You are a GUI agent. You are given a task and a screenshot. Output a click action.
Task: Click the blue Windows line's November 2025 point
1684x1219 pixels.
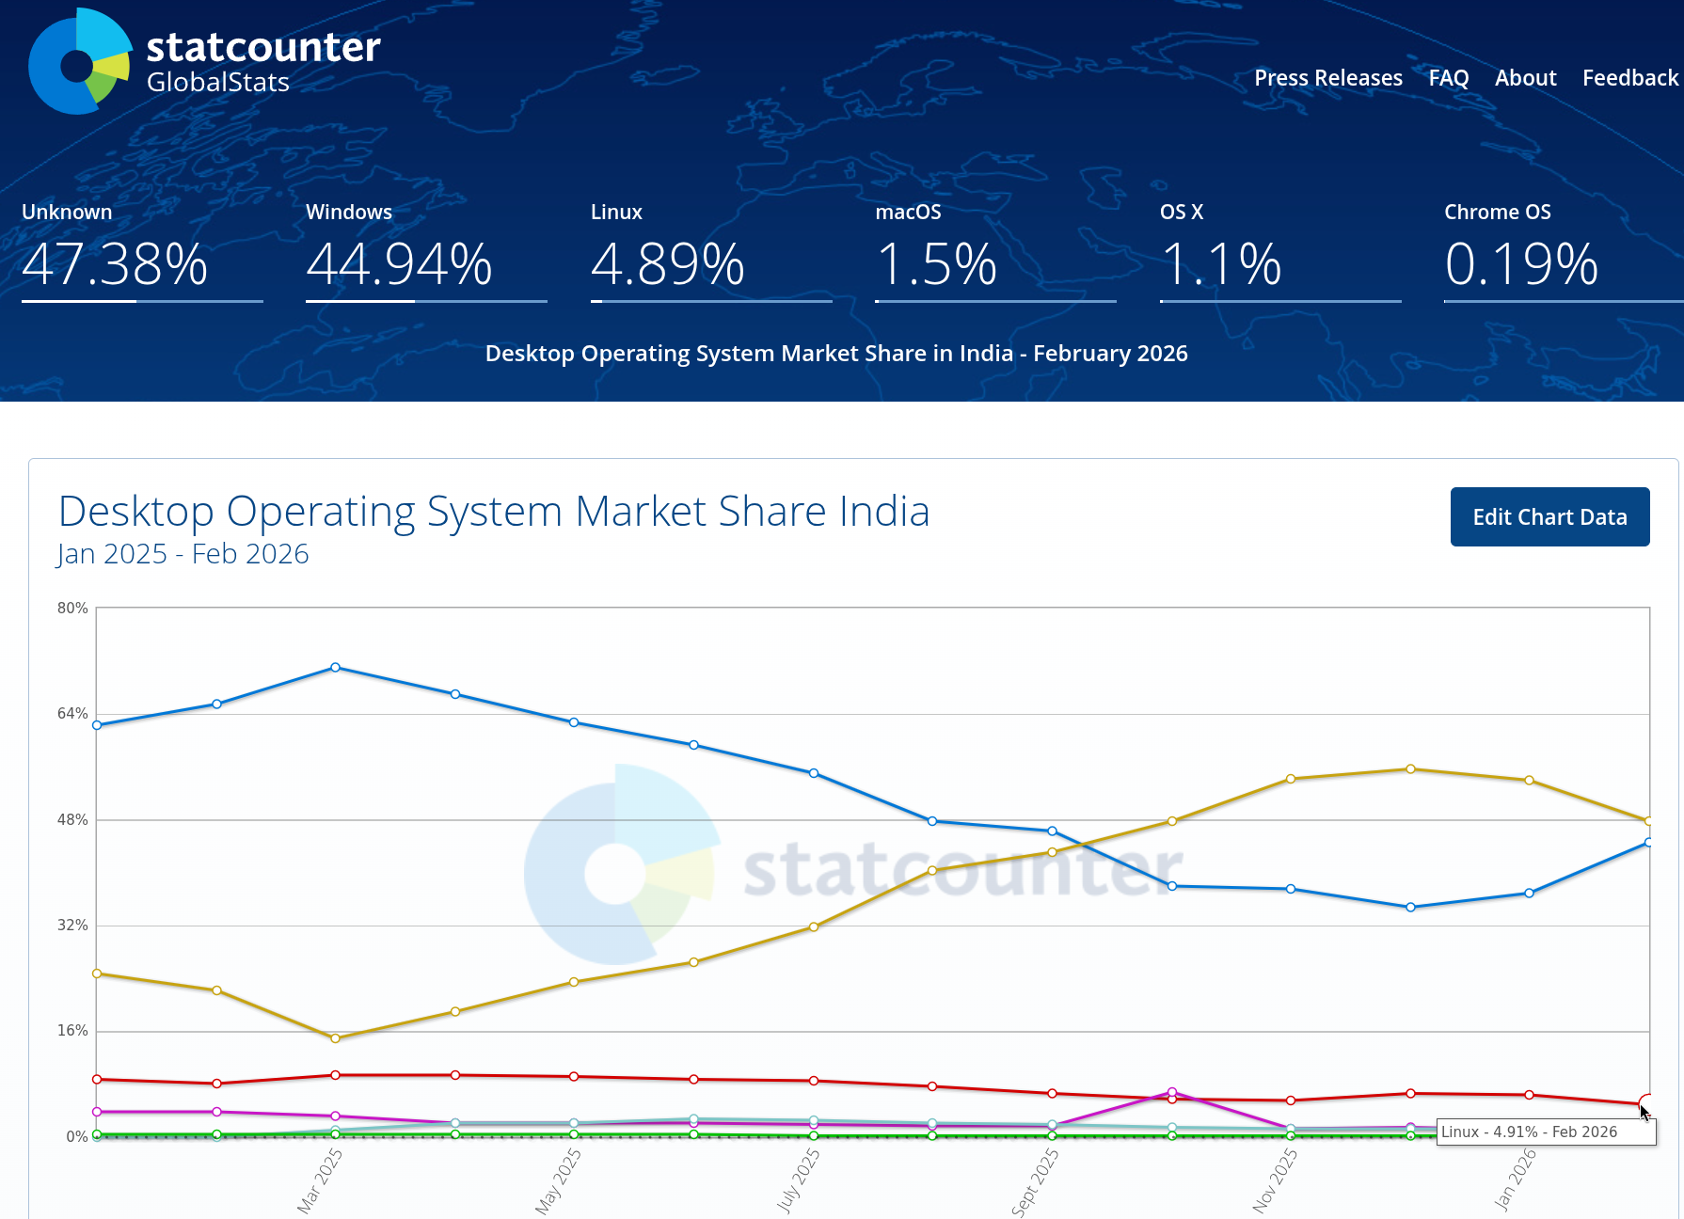(x=1291, y=889)
